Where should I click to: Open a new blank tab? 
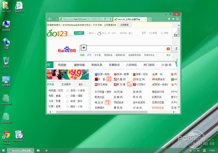click(150, 19)
